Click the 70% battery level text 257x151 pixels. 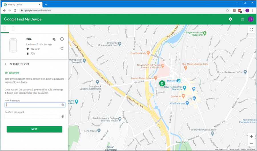coord(33,54)
